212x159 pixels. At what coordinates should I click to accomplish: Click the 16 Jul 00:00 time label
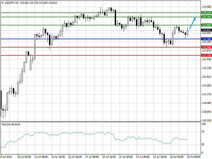(x=75, y=157)
